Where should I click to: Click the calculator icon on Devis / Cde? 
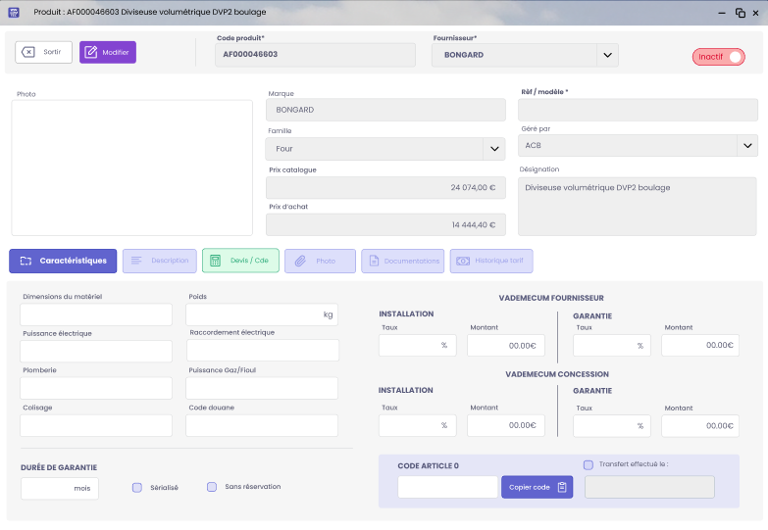[216, 261]
